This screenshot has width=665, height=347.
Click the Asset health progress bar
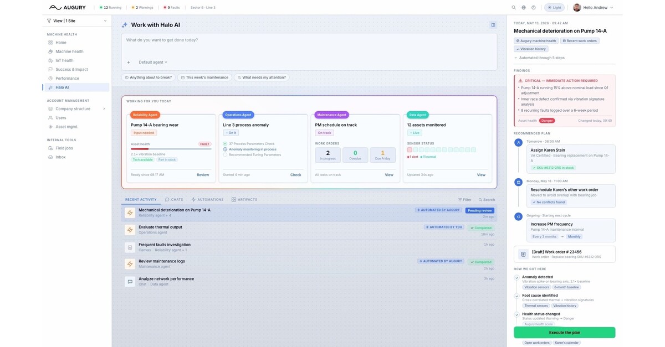(171, 149)
